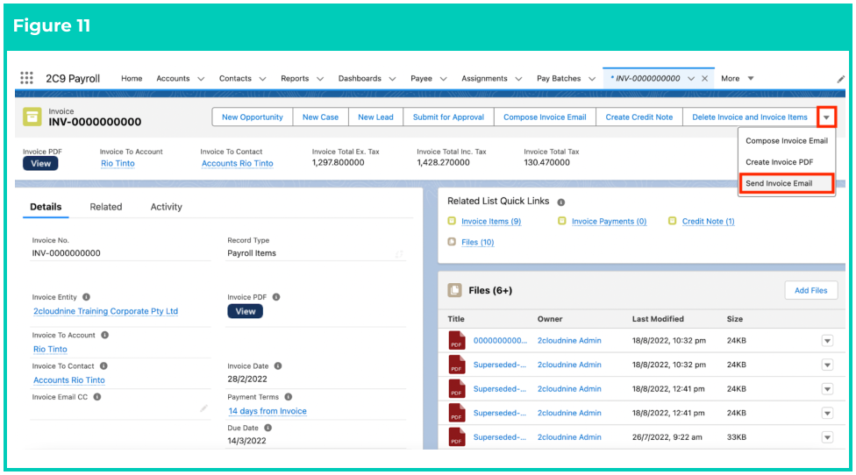Viewport: 856px width, 475px height.
Task: Click Delete Invoice and Invoice Items button
Action: (750, 117)
